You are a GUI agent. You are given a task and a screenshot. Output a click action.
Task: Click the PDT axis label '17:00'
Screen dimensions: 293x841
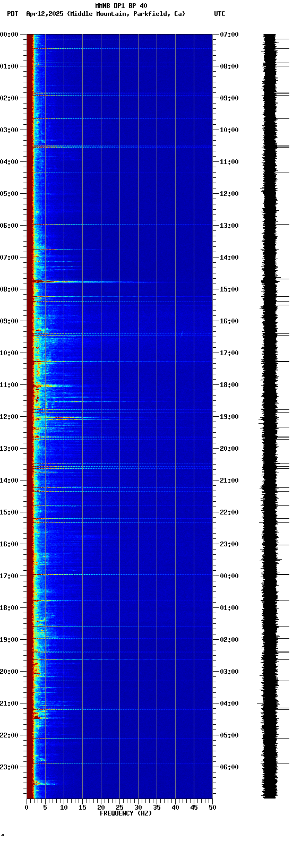click(x=9, y=576)
